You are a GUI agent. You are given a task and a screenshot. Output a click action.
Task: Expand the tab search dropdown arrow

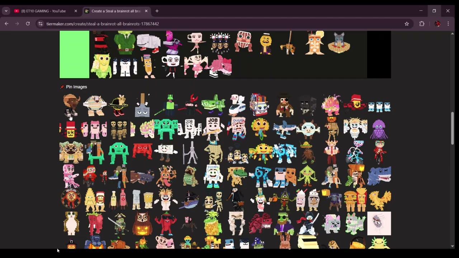tap(6, 11)
